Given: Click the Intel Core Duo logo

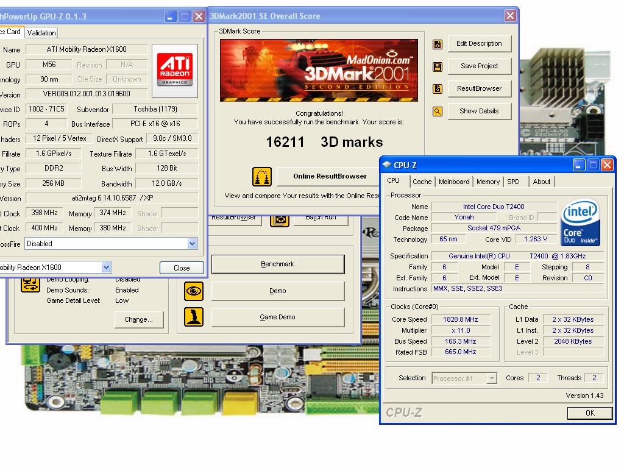Looking at the screenshot, I should click(580, 222).
